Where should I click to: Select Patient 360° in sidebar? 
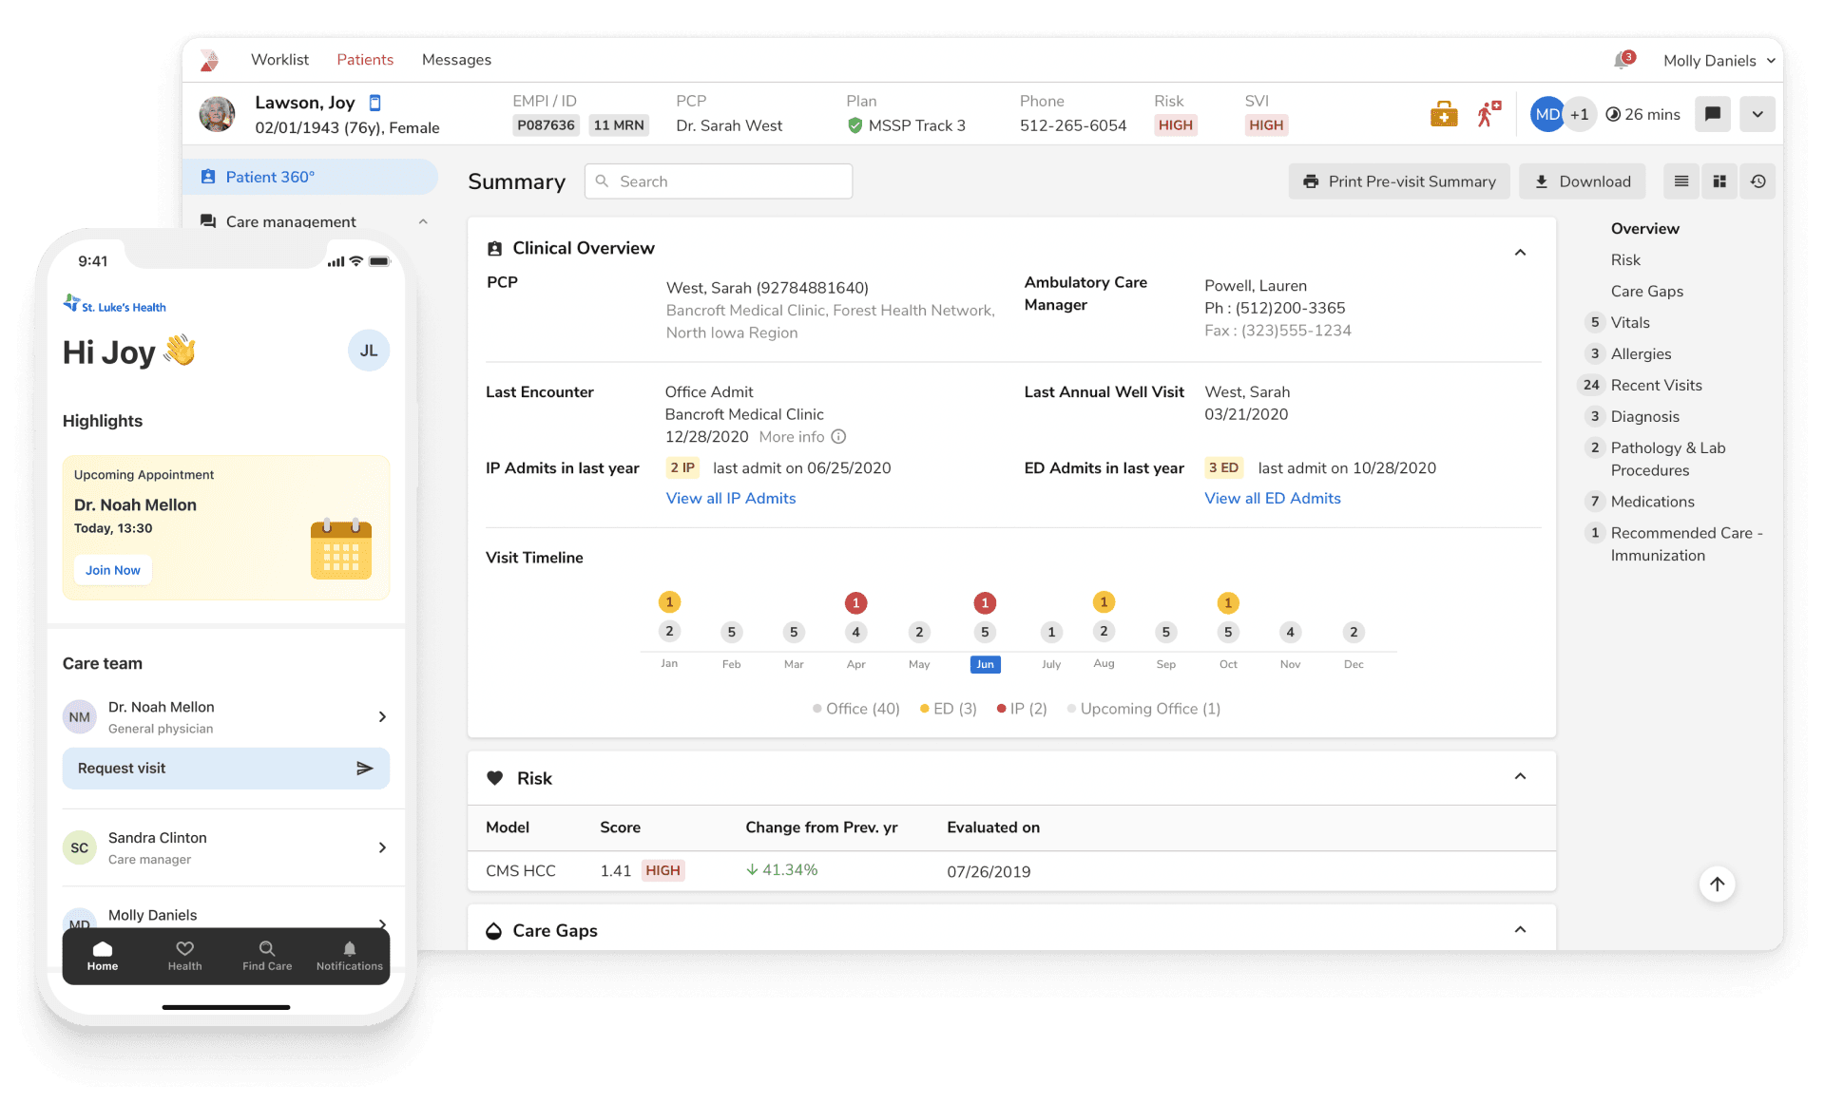coord(310,177)
